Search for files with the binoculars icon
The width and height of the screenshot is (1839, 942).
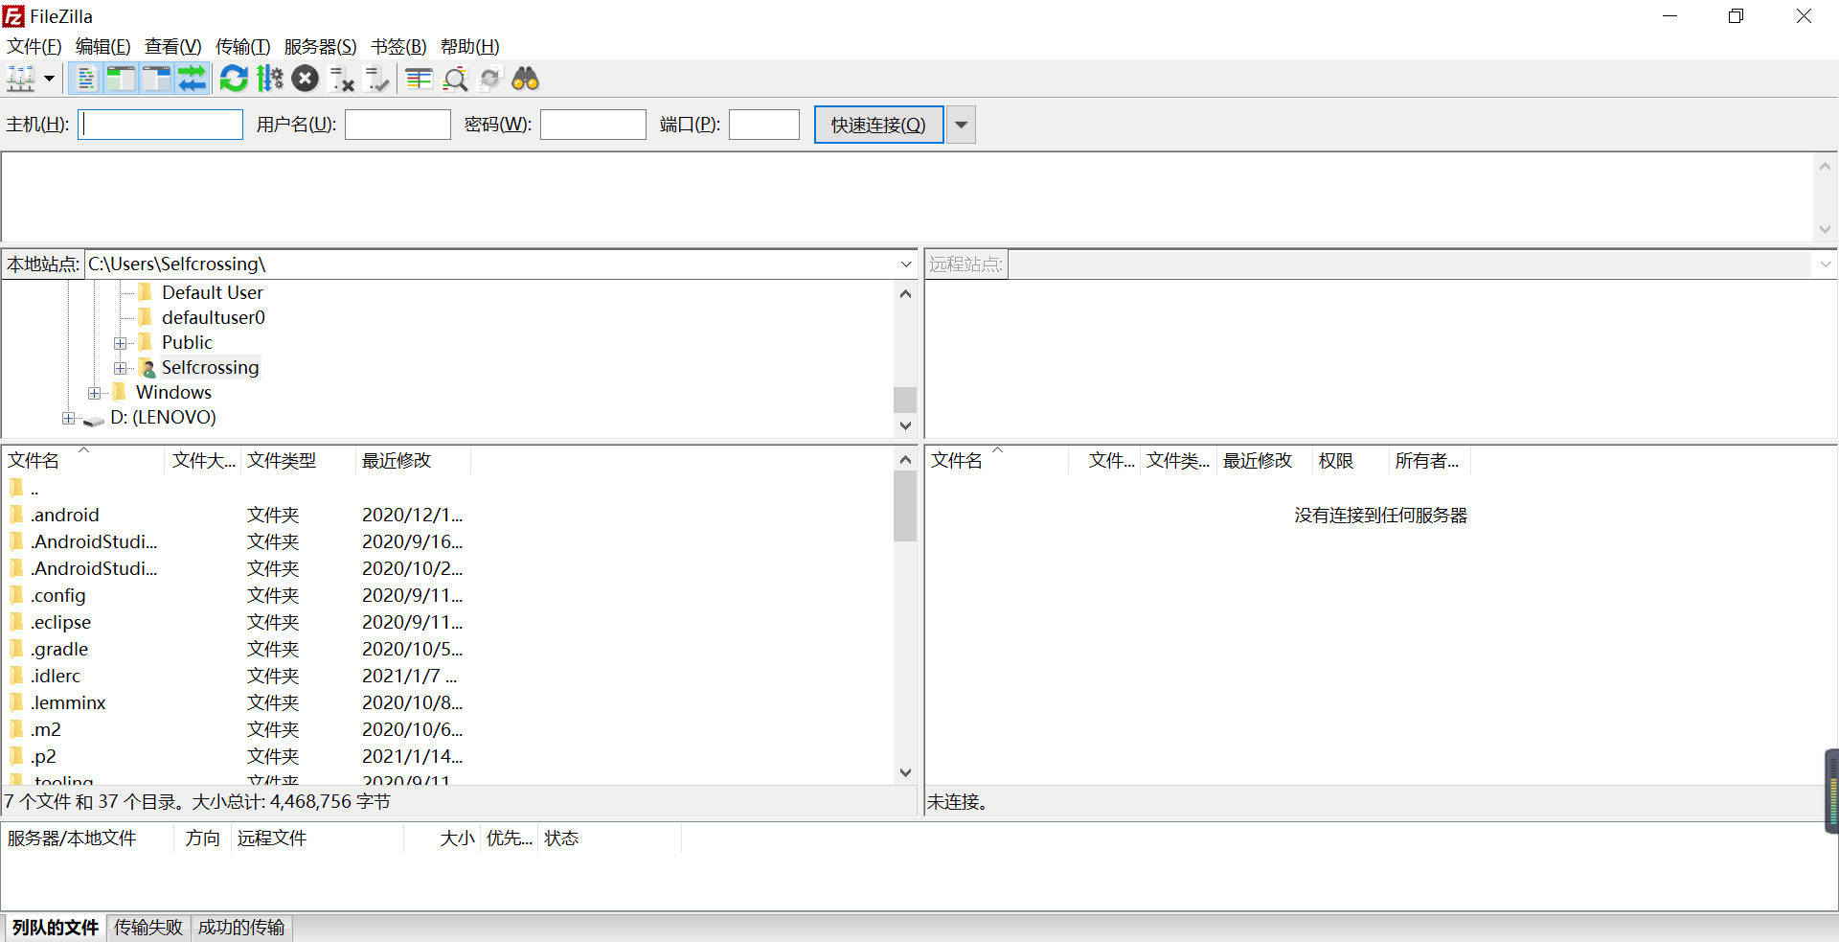[526, 79]
